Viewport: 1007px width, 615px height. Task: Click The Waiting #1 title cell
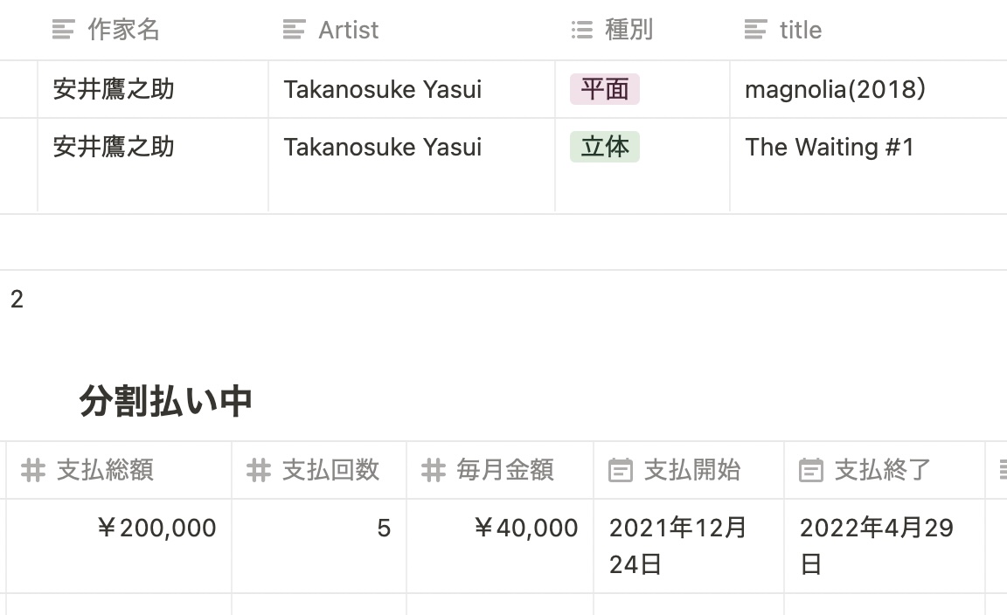pyautogui.click(x=868, y=165)
